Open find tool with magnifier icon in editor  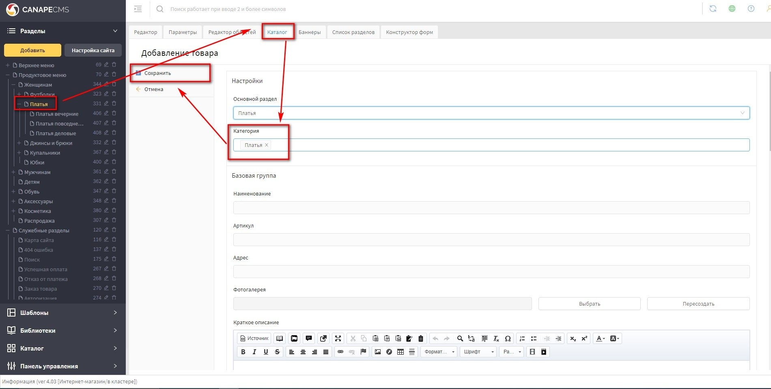pos(460,338)
